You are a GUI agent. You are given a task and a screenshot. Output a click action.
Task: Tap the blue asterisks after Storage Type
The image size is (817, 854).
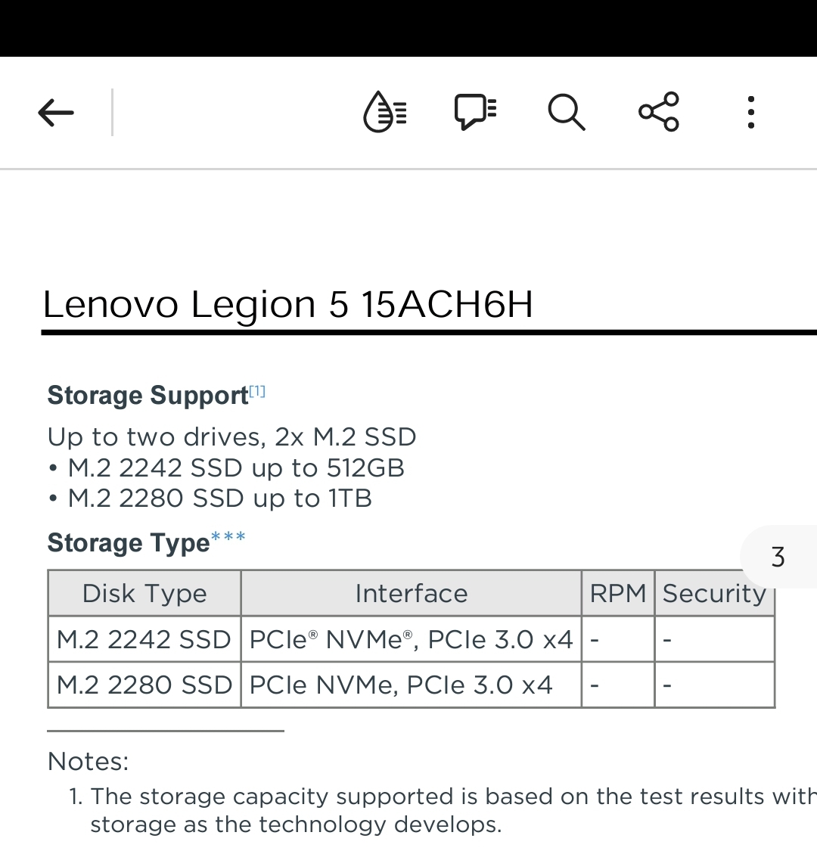click(x=228, y=538)
